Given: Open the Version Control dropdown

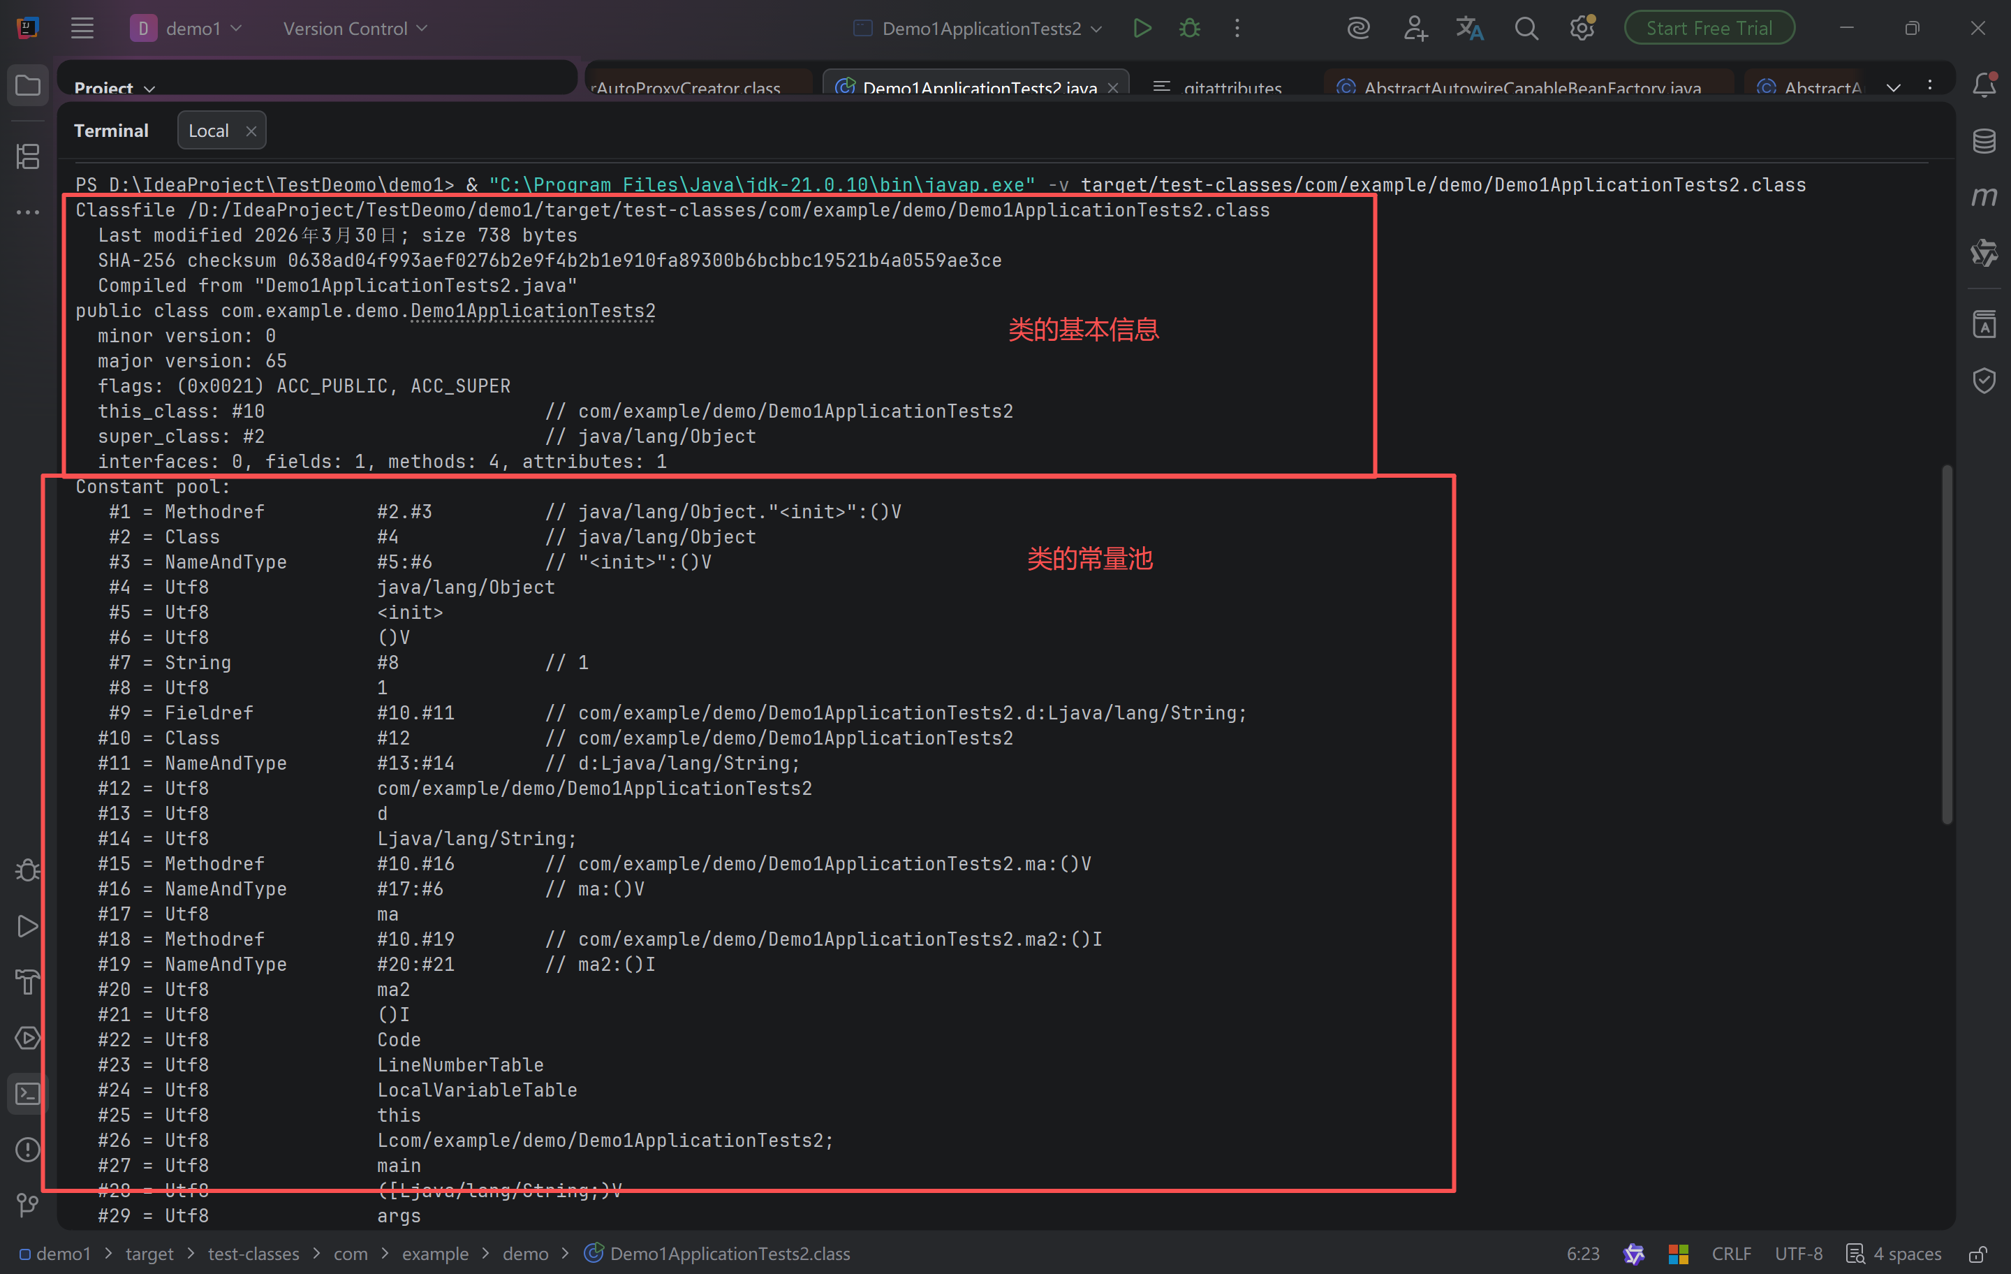Looking at the screenshot, I should coord(355,29).
